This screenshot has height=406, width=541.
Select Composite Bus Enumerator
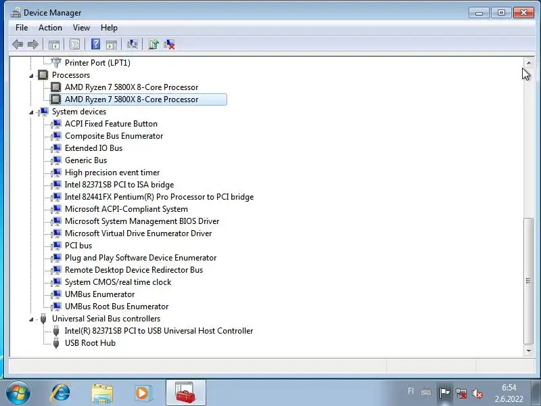coord(114,136)
